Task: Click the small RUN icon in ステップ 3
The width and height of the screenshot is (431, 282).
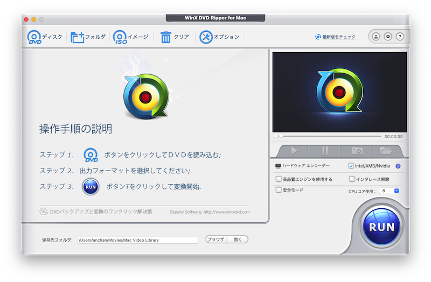Action: click(x=91, y=187)
